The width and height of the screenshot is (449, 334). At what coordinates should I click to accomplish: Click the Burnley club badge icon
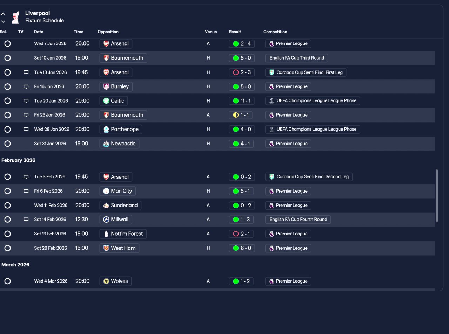click(106, 86)
